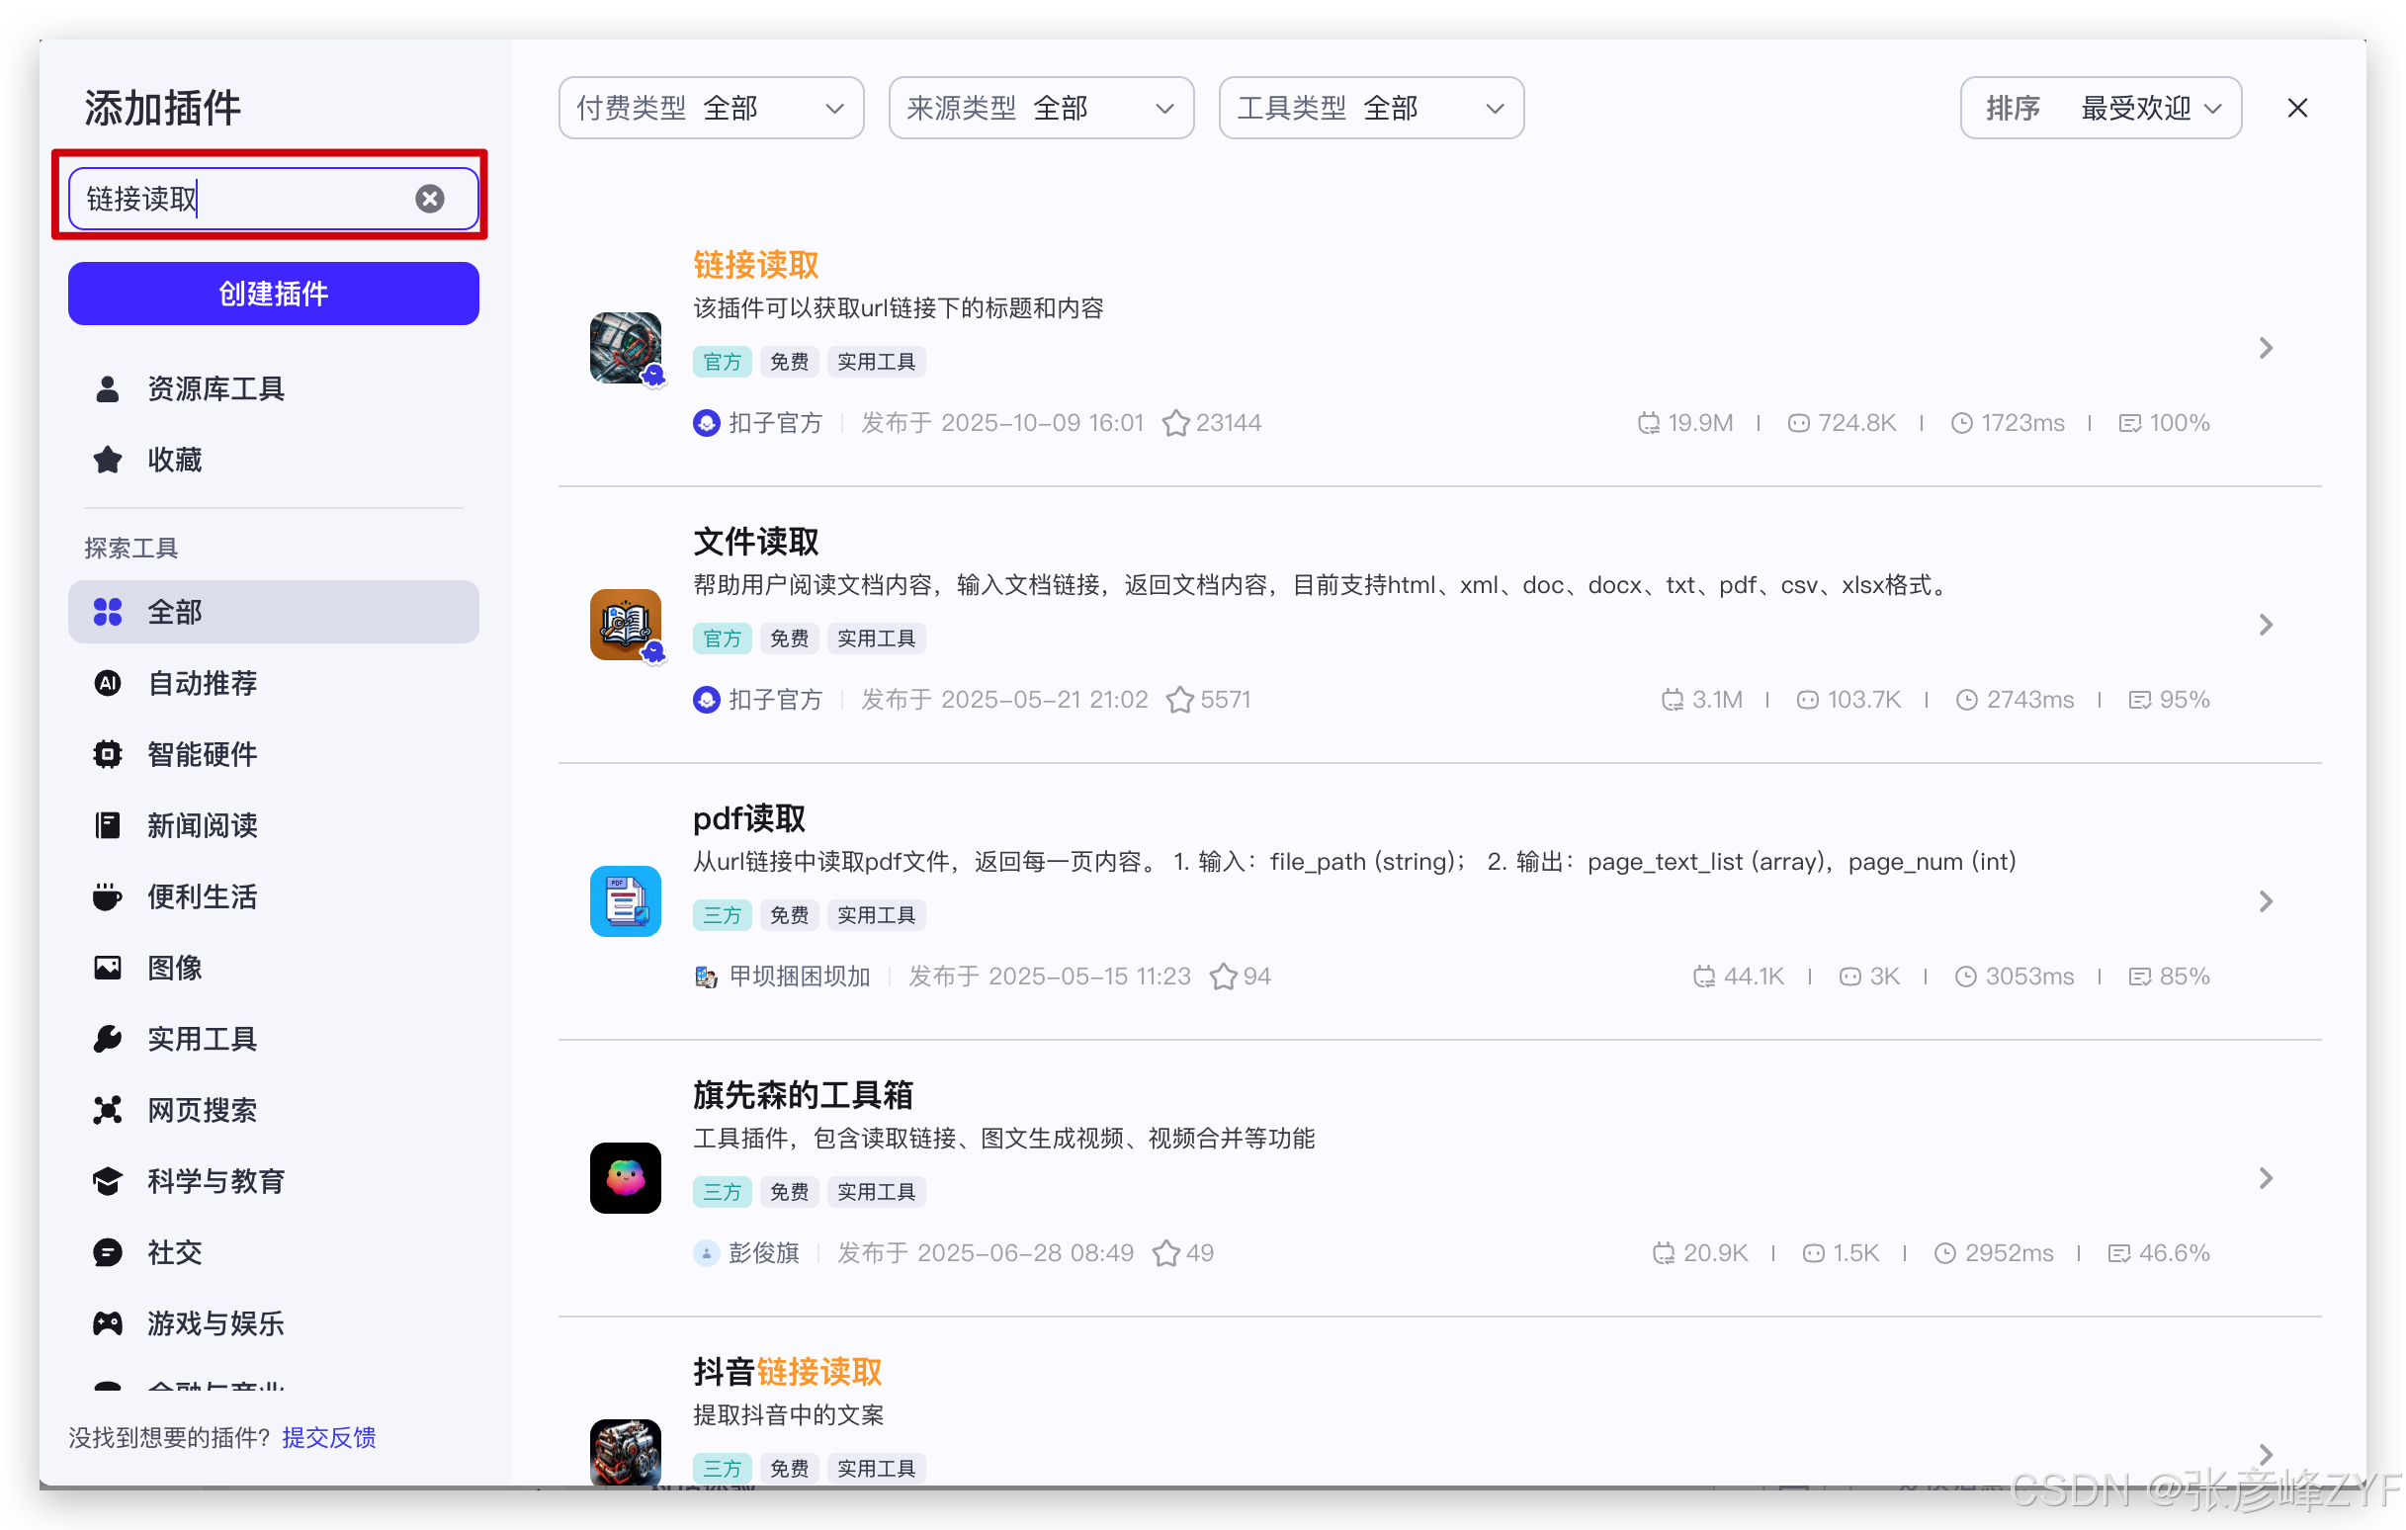The width and height of the screenshot is (2406, 1530).
Task: Click the pdf读取 plugin icon
Action: 626,901
